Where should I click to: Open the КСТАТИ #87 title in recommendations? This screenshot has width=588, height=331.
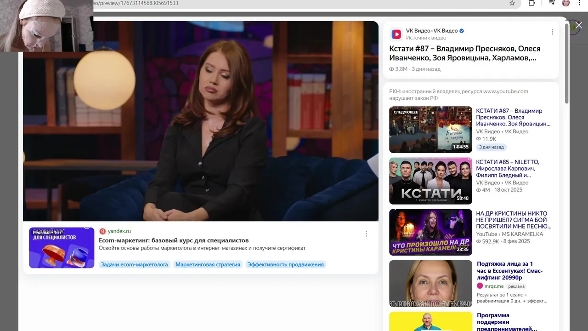tap(513, 117)
